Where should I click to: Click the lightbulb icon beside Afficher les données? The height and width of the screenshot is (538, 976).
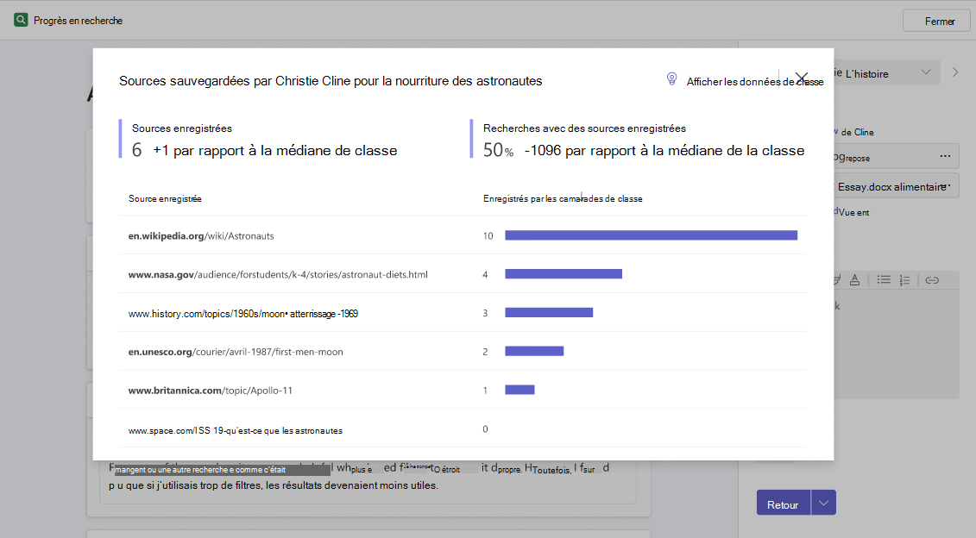(x=671, y=79)
